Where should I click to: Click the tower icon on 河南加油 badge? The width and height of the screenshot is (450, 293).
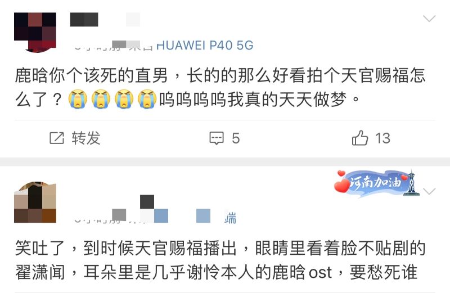[x=412, y=183]
